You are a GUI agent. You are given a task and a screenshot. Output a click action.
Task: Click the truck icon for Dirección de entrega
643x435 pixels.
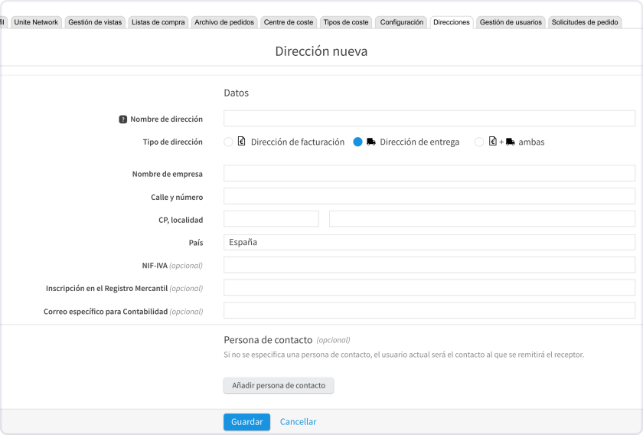(371, 142)
